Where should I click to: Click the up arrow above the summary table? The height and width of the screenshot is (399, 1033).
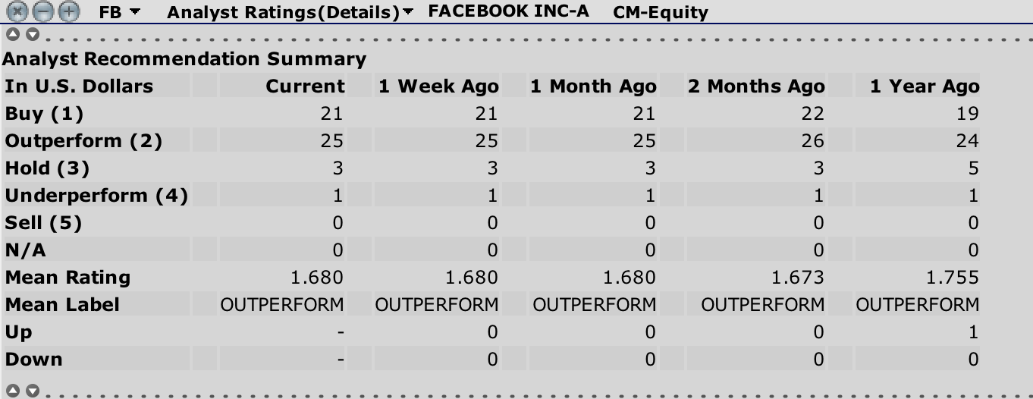(11, 35)
